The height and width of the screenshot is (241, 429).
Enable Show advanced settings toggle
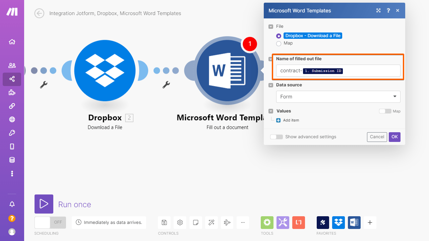click(277, 137)
